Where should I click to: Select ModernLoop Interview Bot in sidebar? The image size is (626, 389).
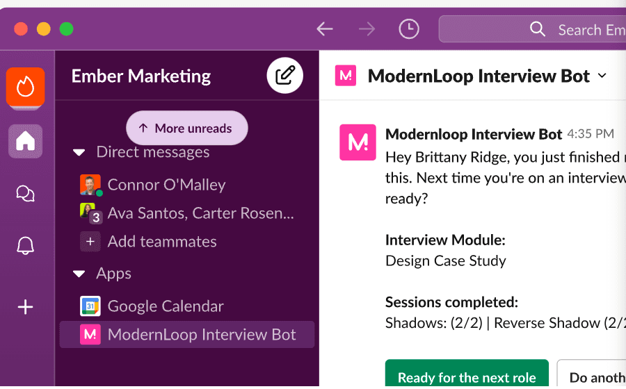[202, 335]
